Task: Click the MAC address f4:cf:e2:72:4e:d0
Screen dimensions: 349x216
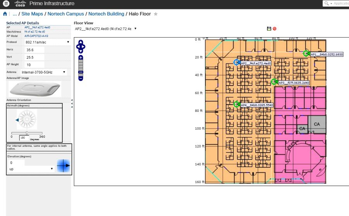Action: coord(34,32)
